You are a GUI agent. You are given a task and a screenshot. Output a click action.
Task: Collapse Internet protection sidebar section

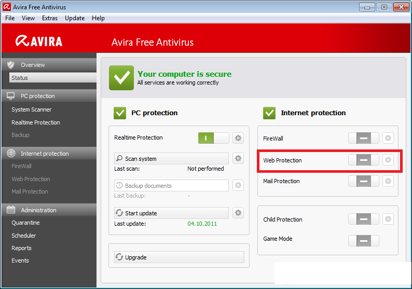(x=49, y=154)
